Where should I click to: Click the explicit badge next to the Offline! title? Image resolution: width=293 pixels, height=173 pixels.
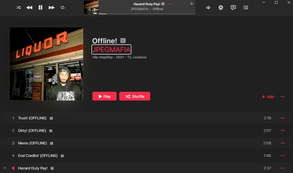coord(123,41)
